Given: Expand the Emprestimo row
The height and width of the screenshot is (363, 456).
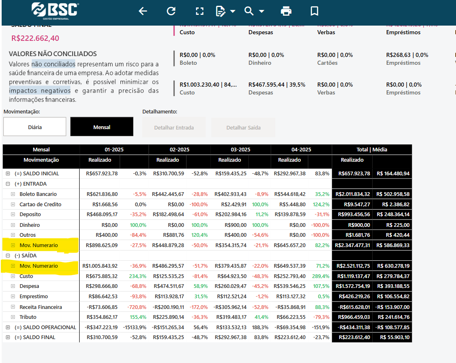Looking at the screenshot, I should [x=13, y=297].
